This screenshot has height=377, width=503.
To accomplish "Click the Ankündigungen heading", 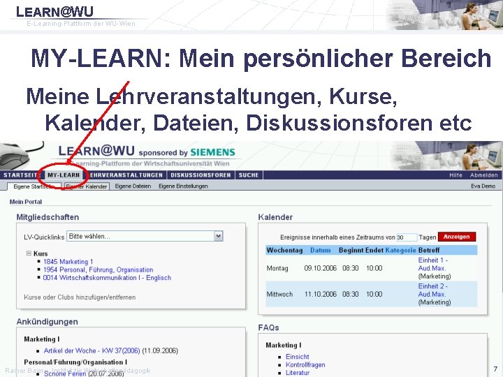I will (x=48, y=322).
